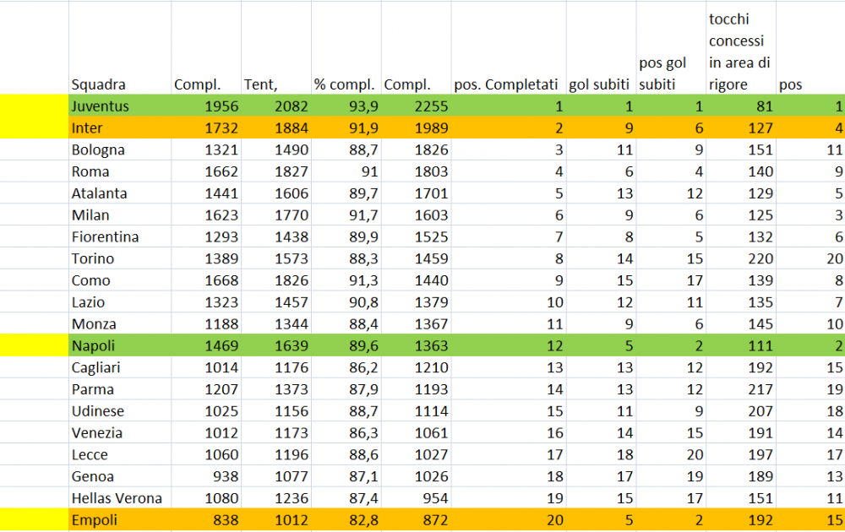Click the Udinese cell
Viewport: 845px width, 532px height.
pyautogui.click(x=120, y=411)
